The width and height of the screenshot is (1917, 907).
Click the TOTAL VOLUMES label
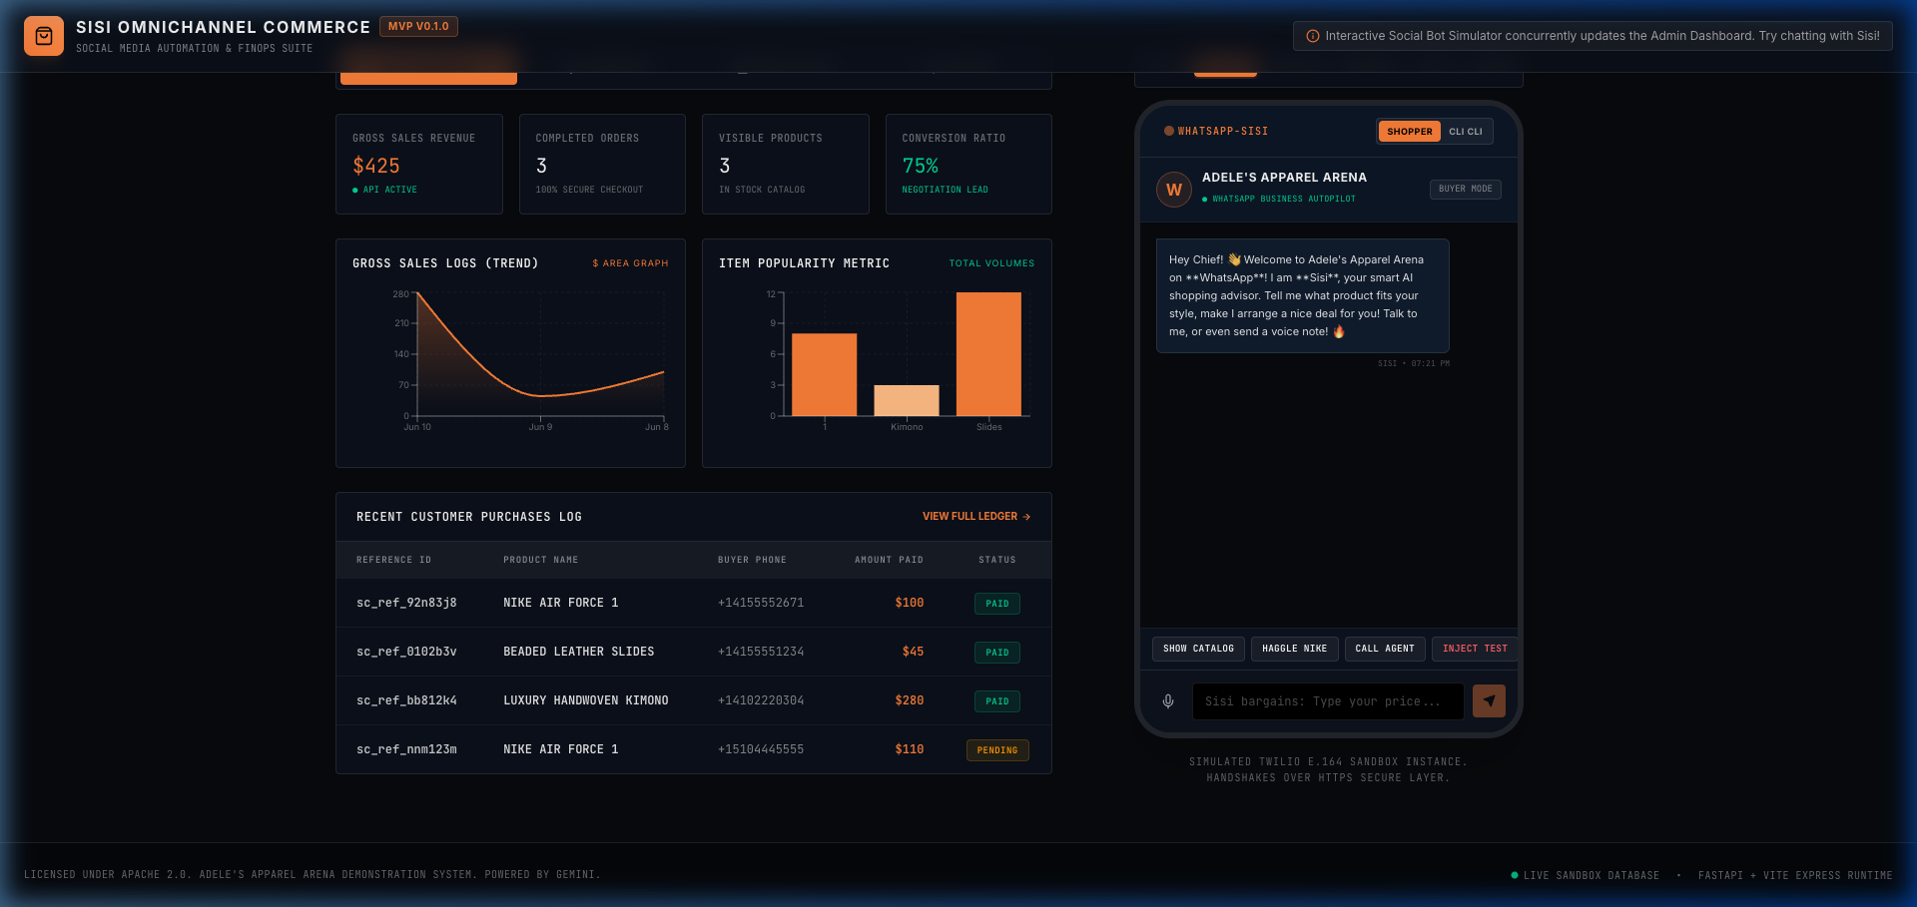(991, 263)
